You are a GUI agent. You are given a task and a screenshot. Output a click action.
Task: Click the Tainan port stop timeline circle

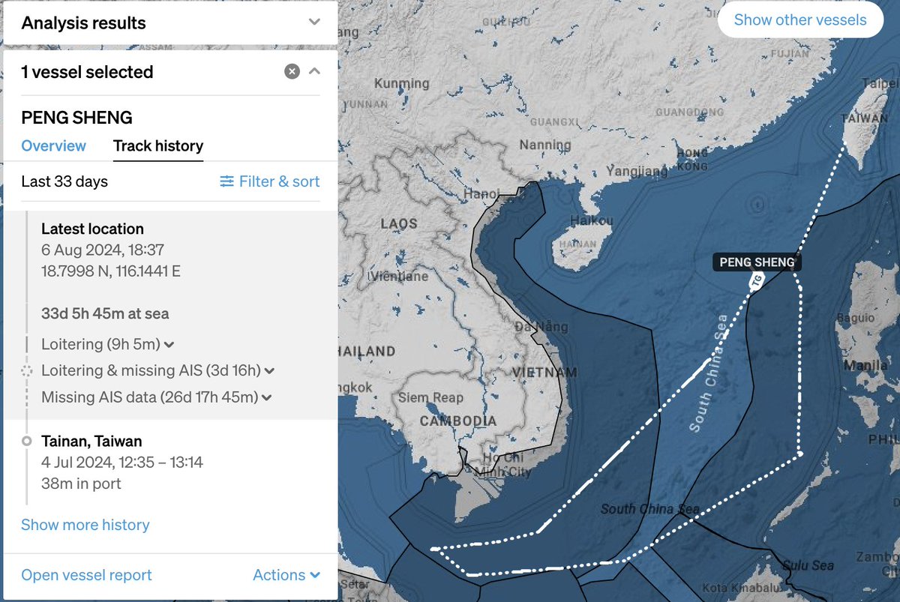tap(27, 442)
